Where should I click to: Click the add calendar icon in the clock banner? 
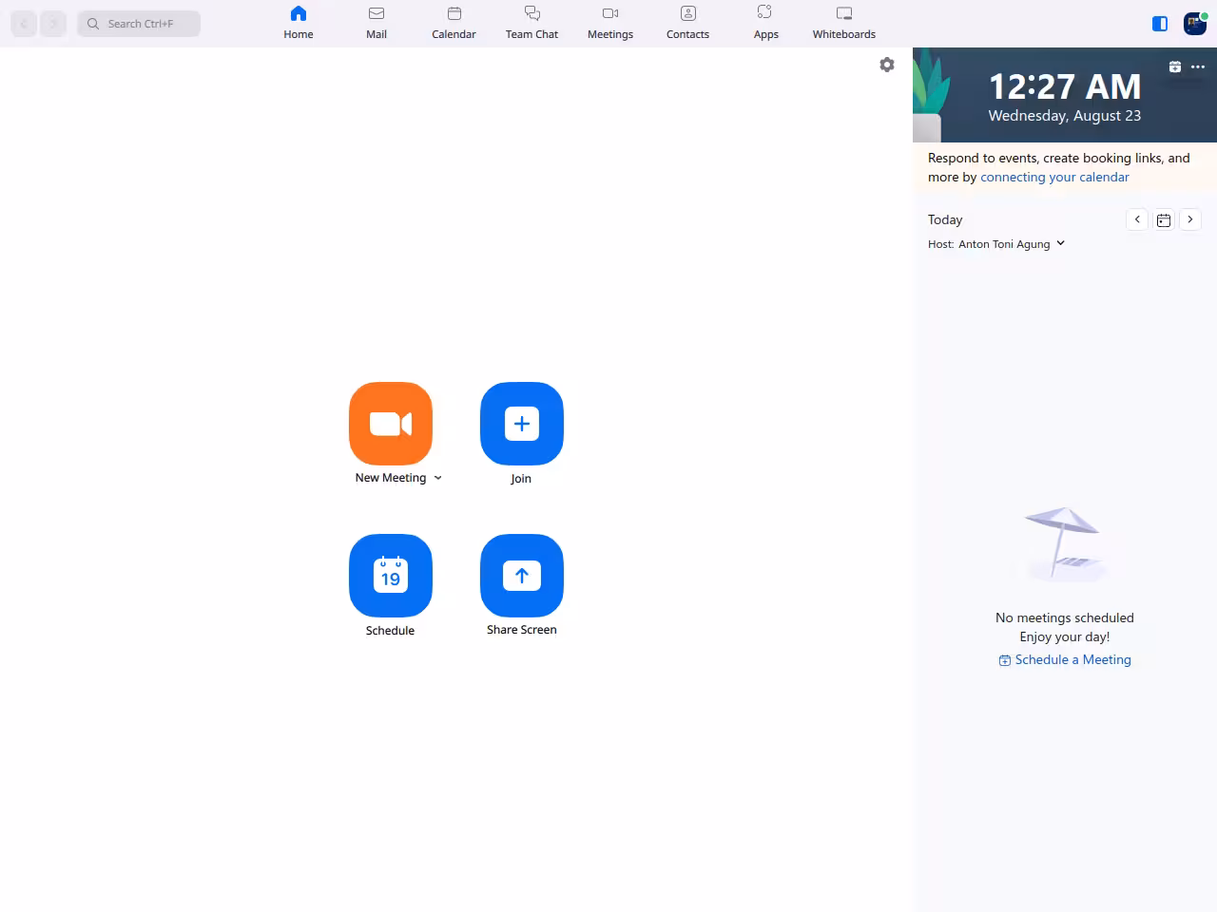[1175, 66]
